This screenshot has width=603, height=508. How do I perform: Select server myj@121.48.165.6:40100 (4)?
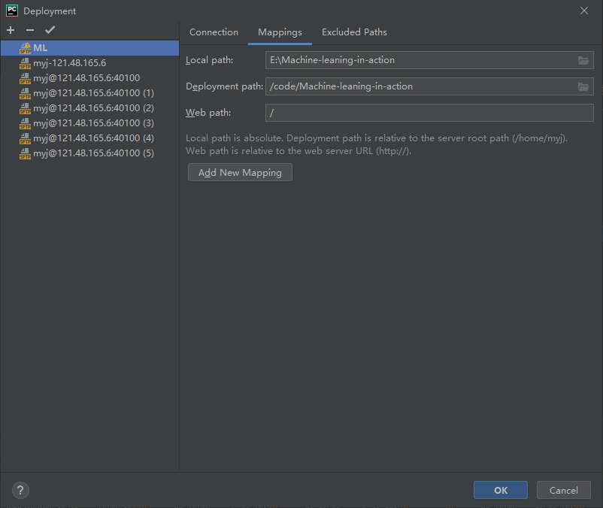pos(90,138)
